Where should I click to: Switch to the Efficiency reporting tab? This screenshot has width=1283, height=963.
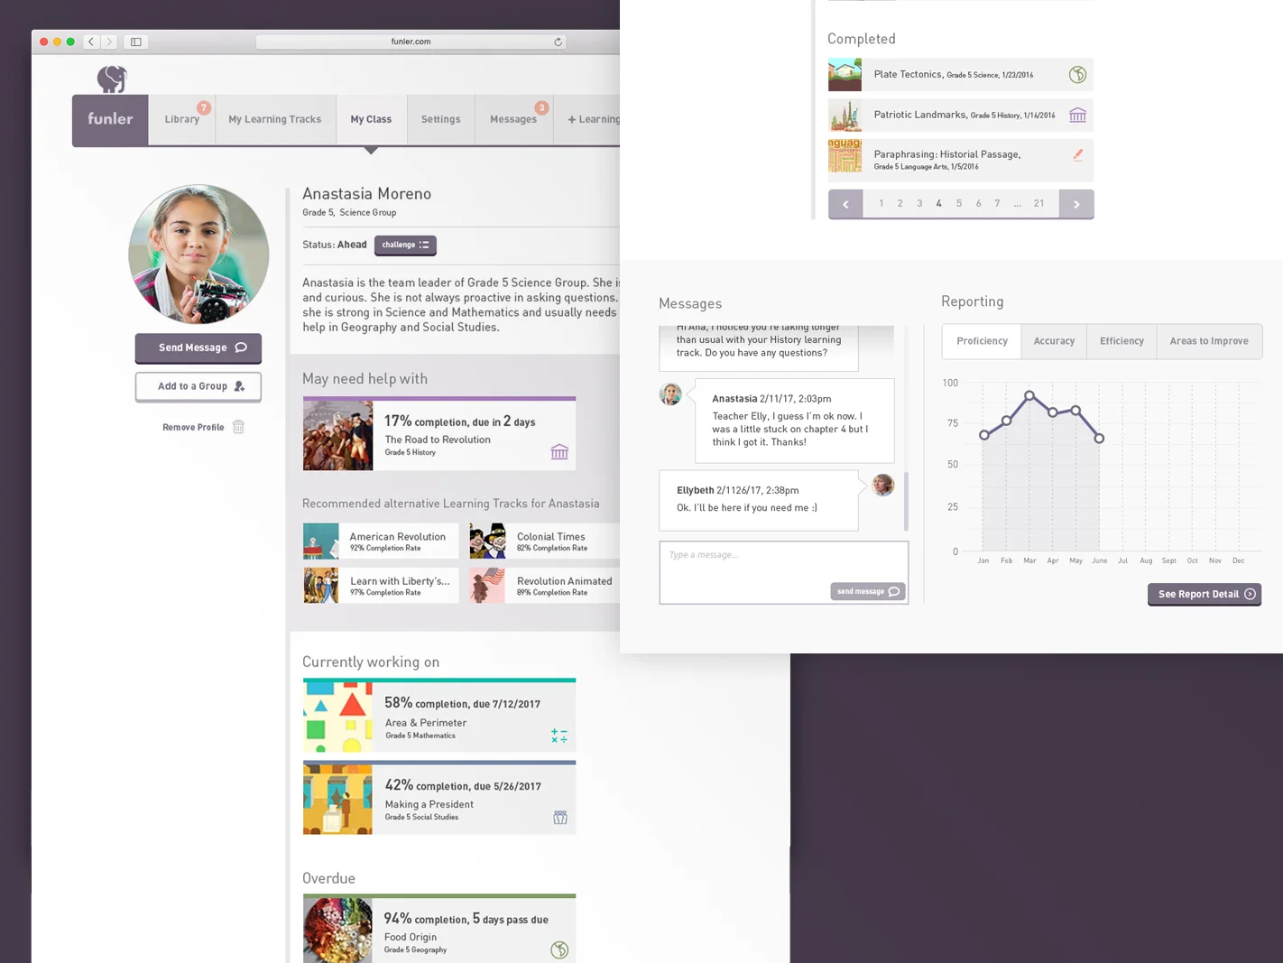pyautogui.click(x=1121, y=341)
